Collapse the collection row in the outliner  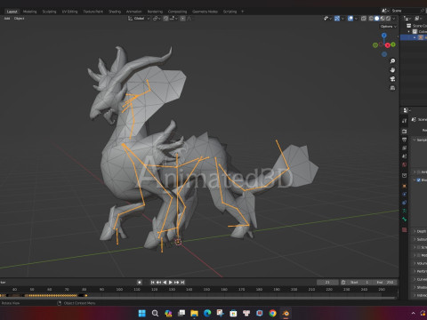pos(409,31)
